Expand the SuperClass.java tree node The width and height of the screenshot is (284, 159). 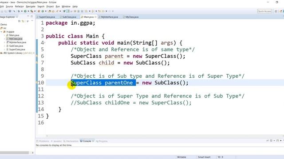[4, 49]
